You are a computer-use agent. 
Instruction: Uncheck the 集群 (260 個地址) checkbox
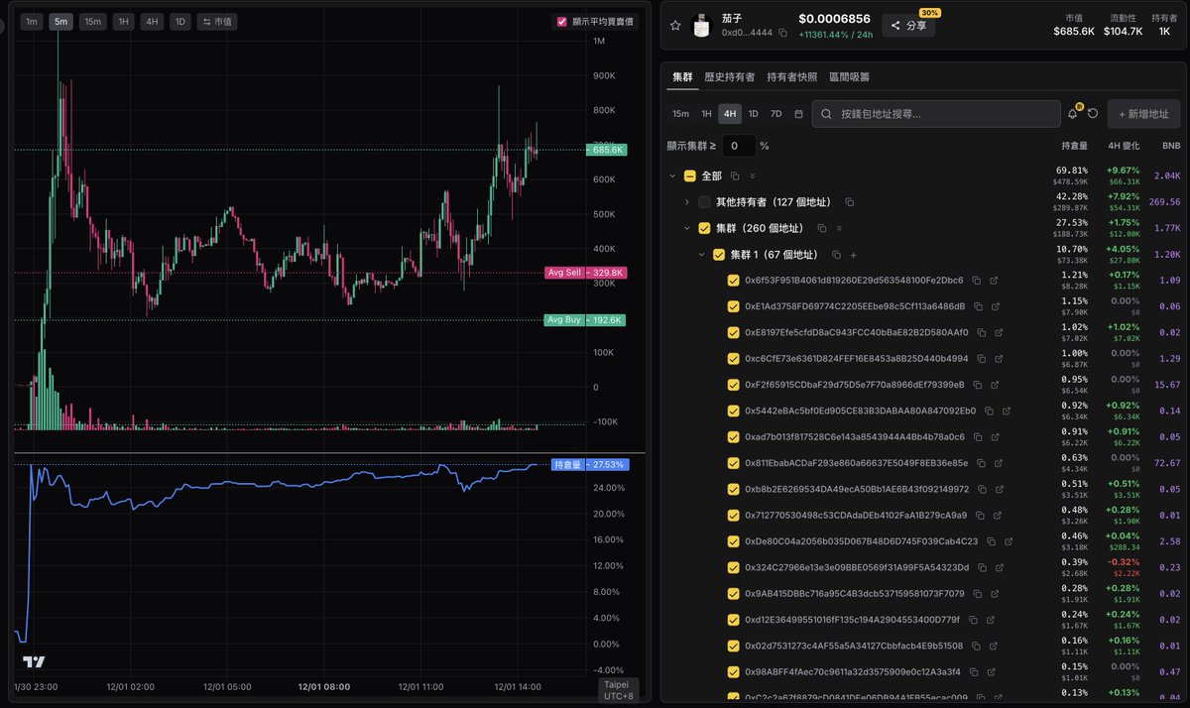pos(704,228)
